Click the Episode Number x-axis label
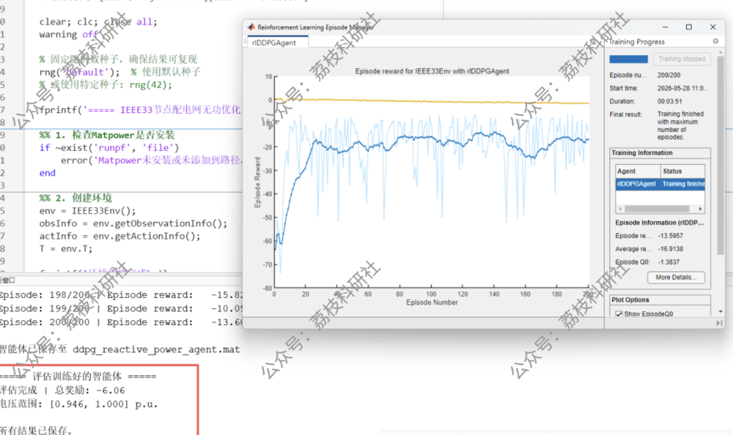Image resolution: width=733 pixels, height=435 pixels. point(432,303)
